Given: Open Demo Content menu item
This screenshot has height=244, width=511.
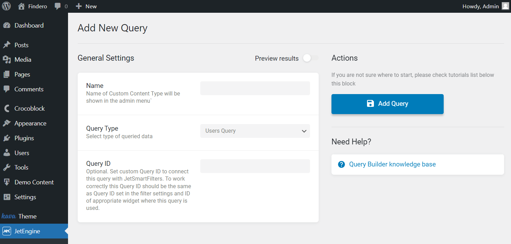Looking at the screenshot, I should tap(34, 182).
